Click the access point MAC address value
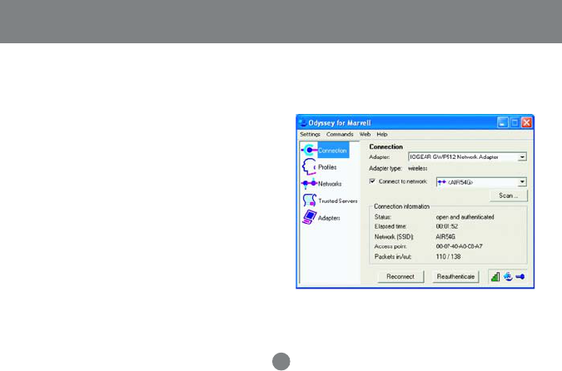Image resolution: width=562 pixels, height=371 pixels. click(459, 246)
